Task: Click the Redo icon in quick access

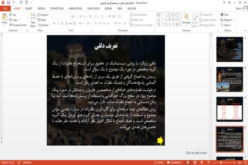Action: pos(21,2)
